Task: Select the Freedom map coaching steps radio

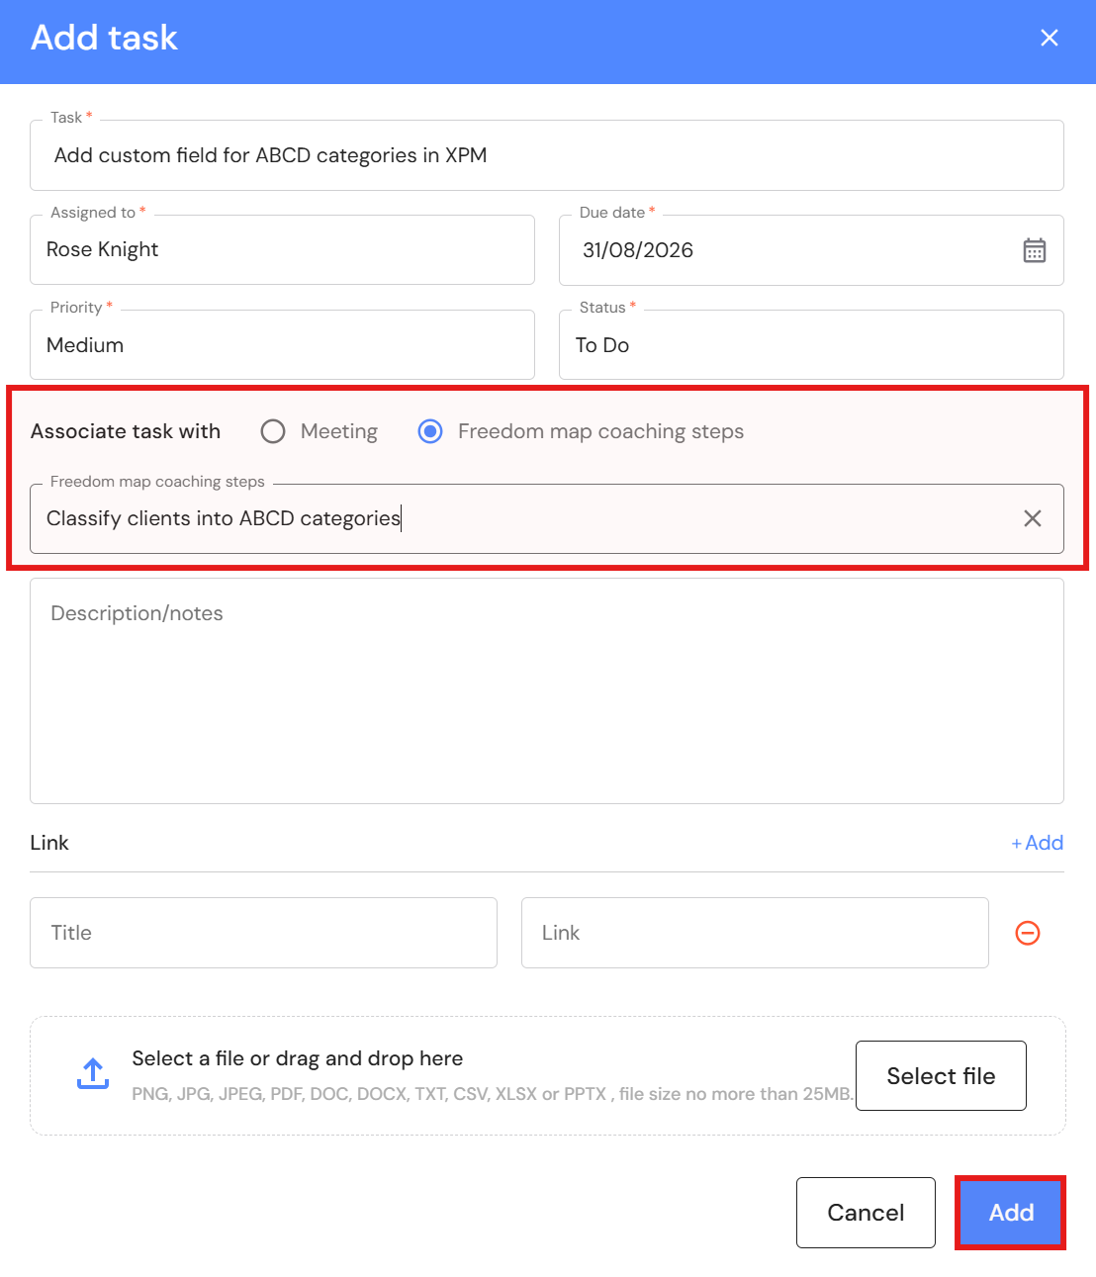Action: (430, 431)
